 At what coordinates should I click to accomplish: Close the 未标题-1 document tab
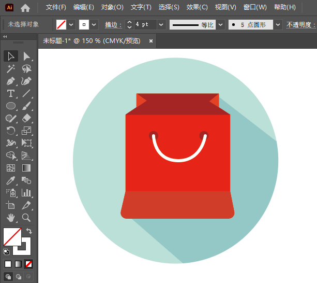[151, 41]
